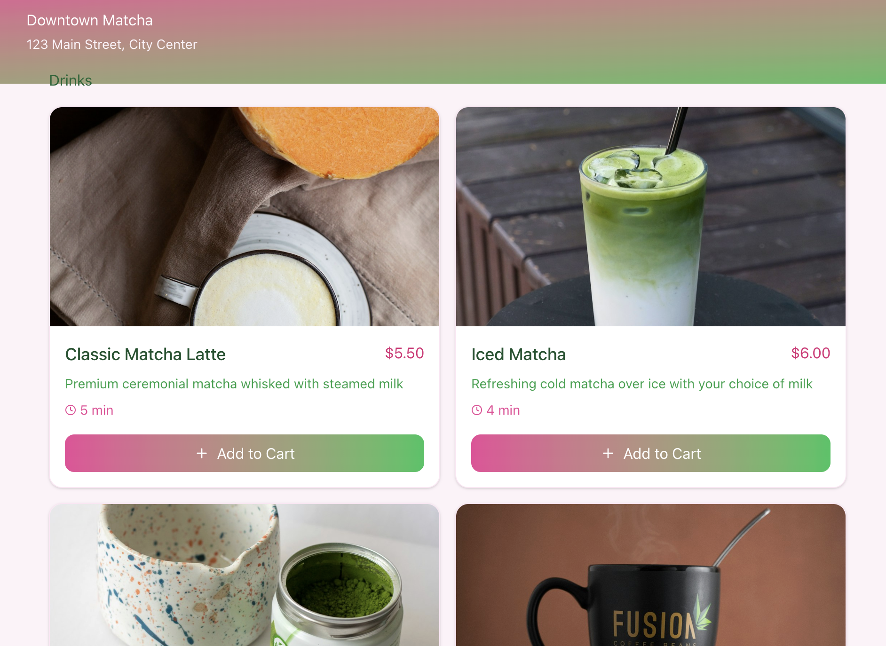Open the Iced Matcha glass photo
Image resolution: width=886 pixels, height=646 pixels.
(x=651, y=217)
